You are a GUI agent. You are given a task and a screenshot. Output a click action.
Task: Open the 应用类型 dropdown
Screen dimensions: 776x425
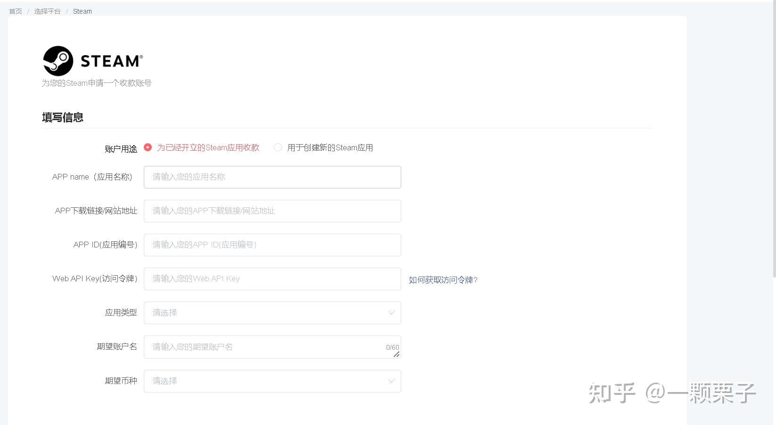(272, 312)
